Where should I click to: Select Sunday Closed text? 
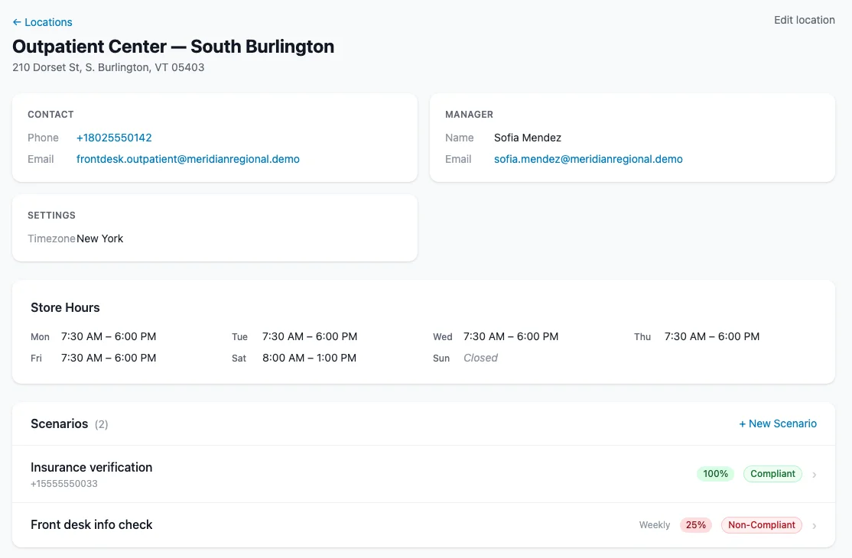[480, 358]
